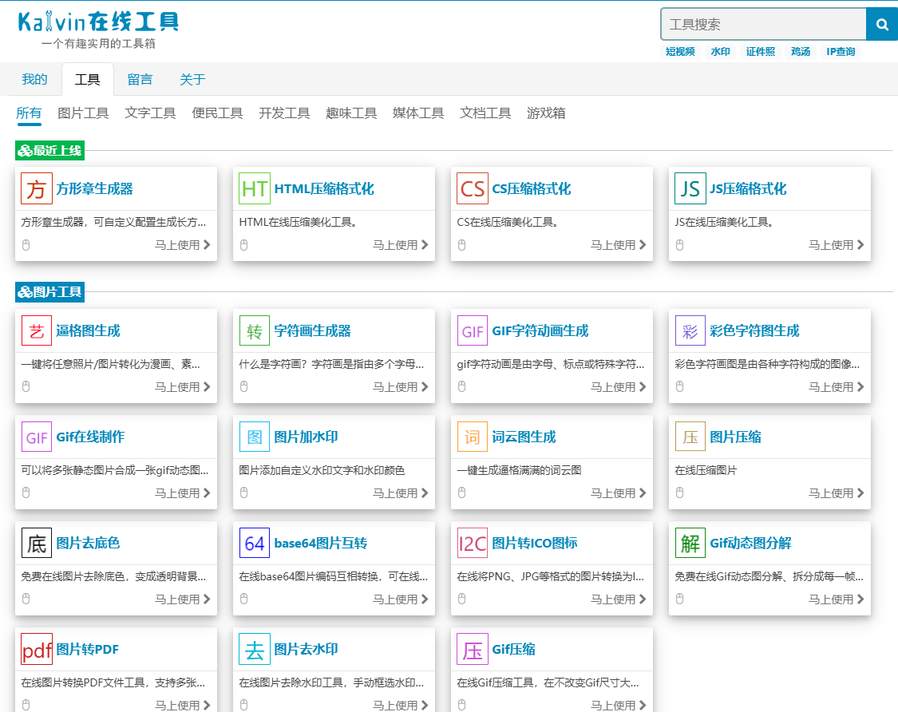
Task: Click the blue search magnifier icon
Action: tap(882, 24)
